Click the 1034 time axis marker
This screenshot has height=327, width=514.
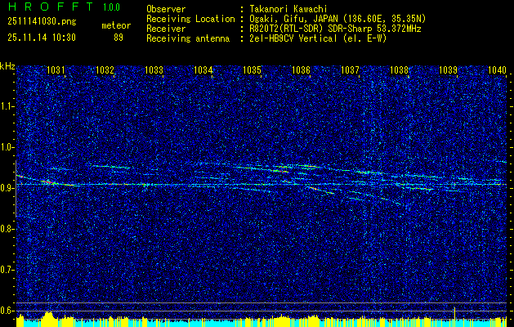[x=203, y=69]
